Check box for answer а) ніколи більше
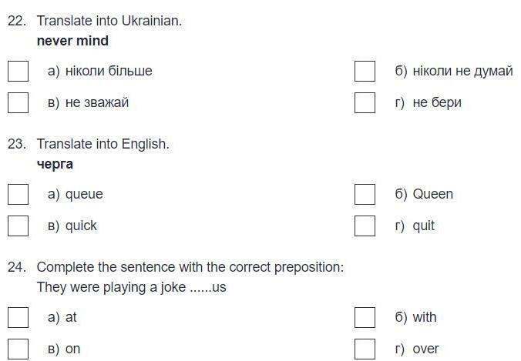This screenshot has width=521, height=361. pos(18,71)
